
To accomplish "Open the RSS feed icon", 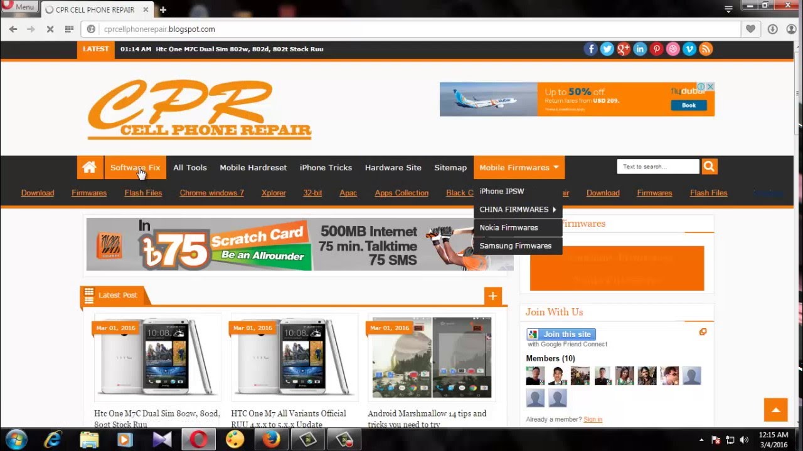I will pyautogui.click(x=706, y=49).
